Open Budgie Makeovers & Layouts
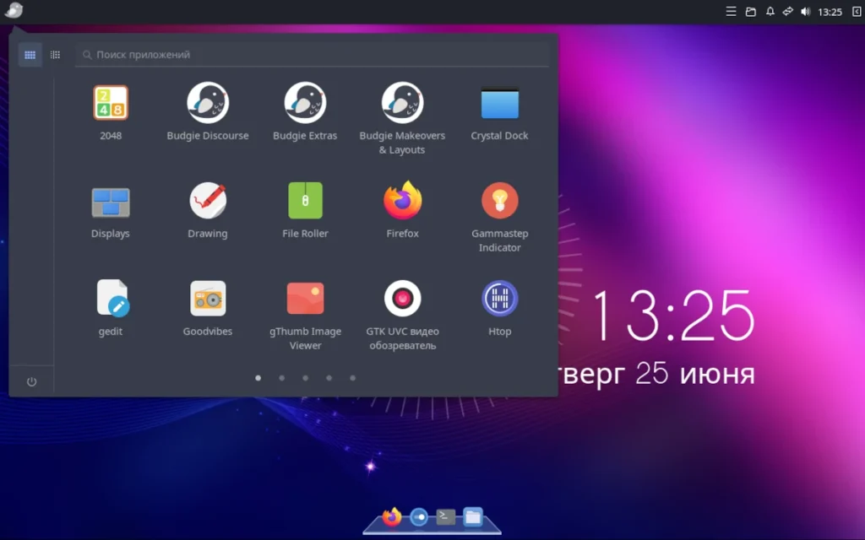The width and height of the screenshot is (865, 540). 402,119
